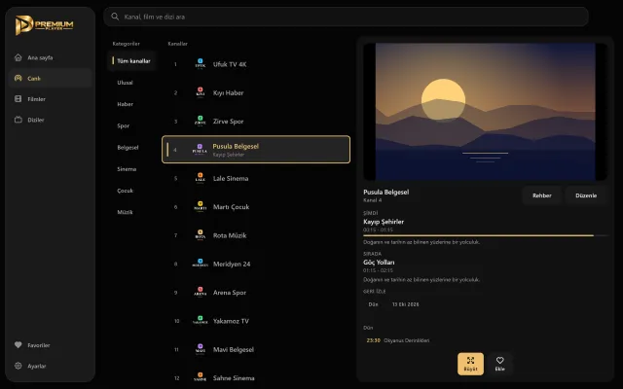This screenshot has height=389, width=623.
Task: Select the Müzik category
Action: click(x=126, y=212)
